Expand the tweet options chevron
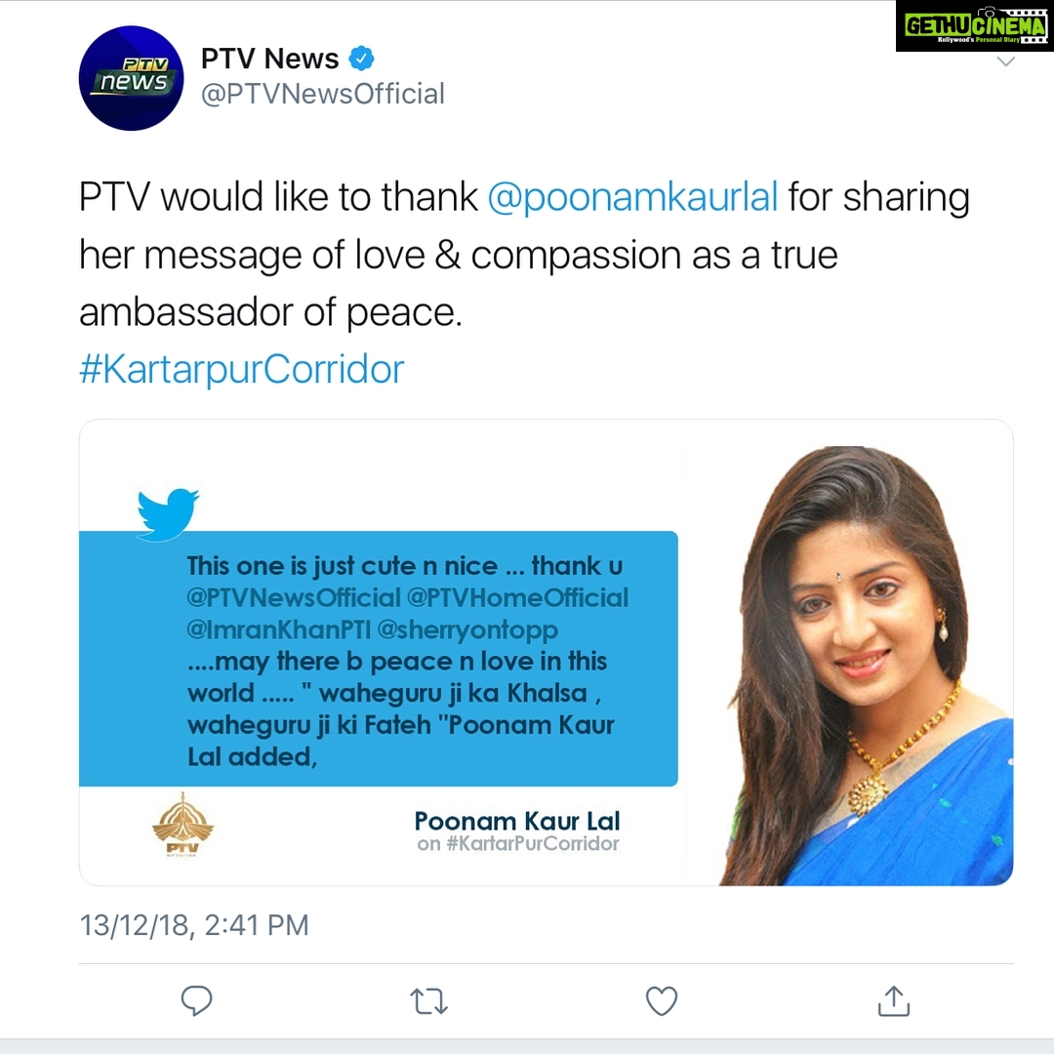 pyautogui.click(x=1005, y=61)
